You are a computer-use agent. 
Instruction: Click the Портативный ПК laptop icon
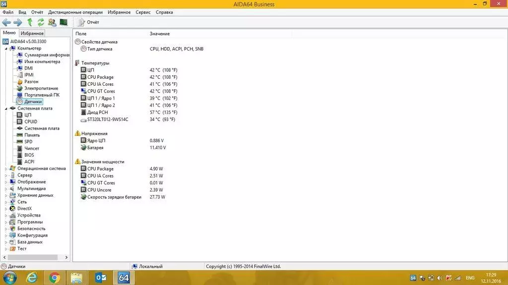point(20,95)
